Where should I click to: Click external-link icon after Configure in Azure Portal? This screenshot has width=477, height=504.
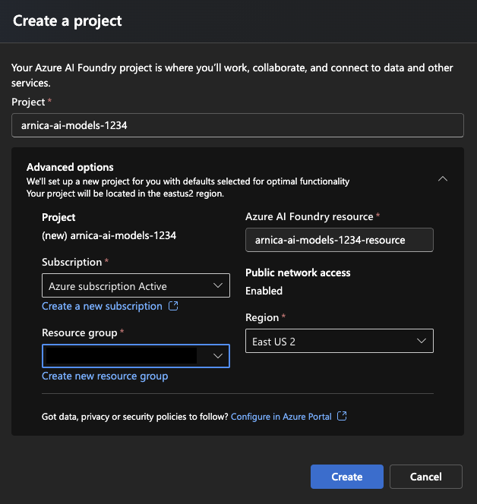(x=342, y=417)
